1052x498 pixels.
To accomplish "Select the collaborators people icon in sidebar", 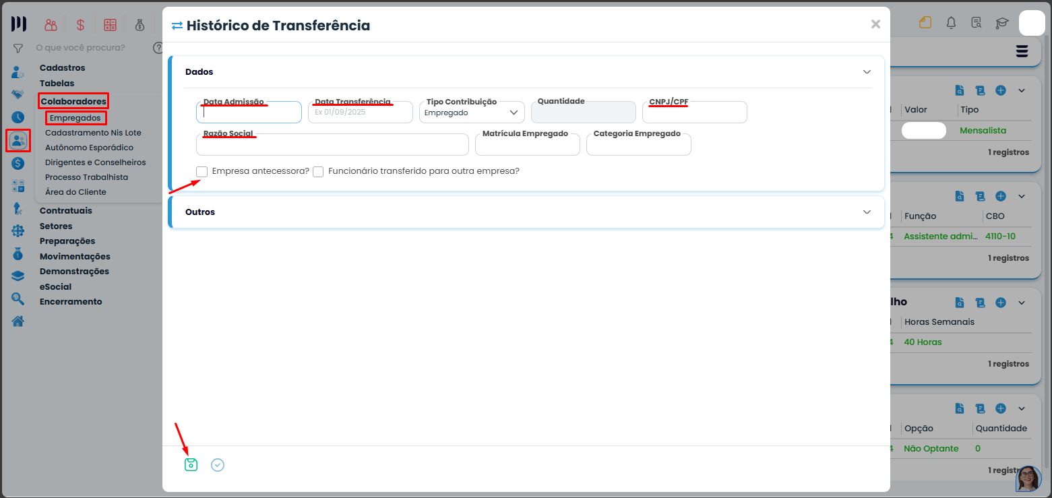I will pyautogui.click(x=18, y=140).
